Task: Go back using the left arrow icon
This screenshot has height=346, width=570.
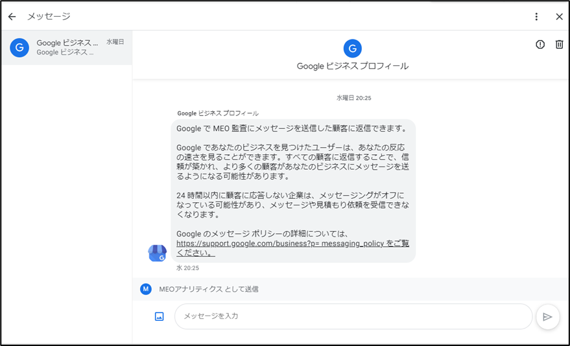Action: 12,17
